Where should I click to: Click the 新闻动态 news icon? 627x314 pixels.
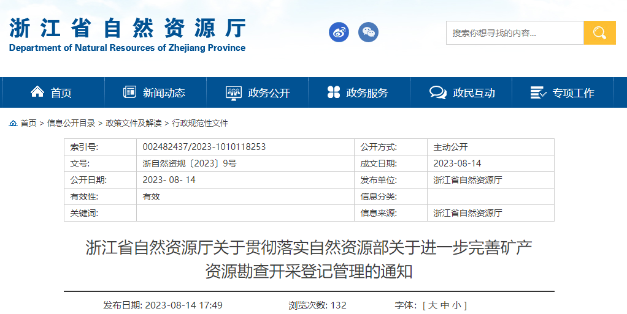[x=129, y=92]
